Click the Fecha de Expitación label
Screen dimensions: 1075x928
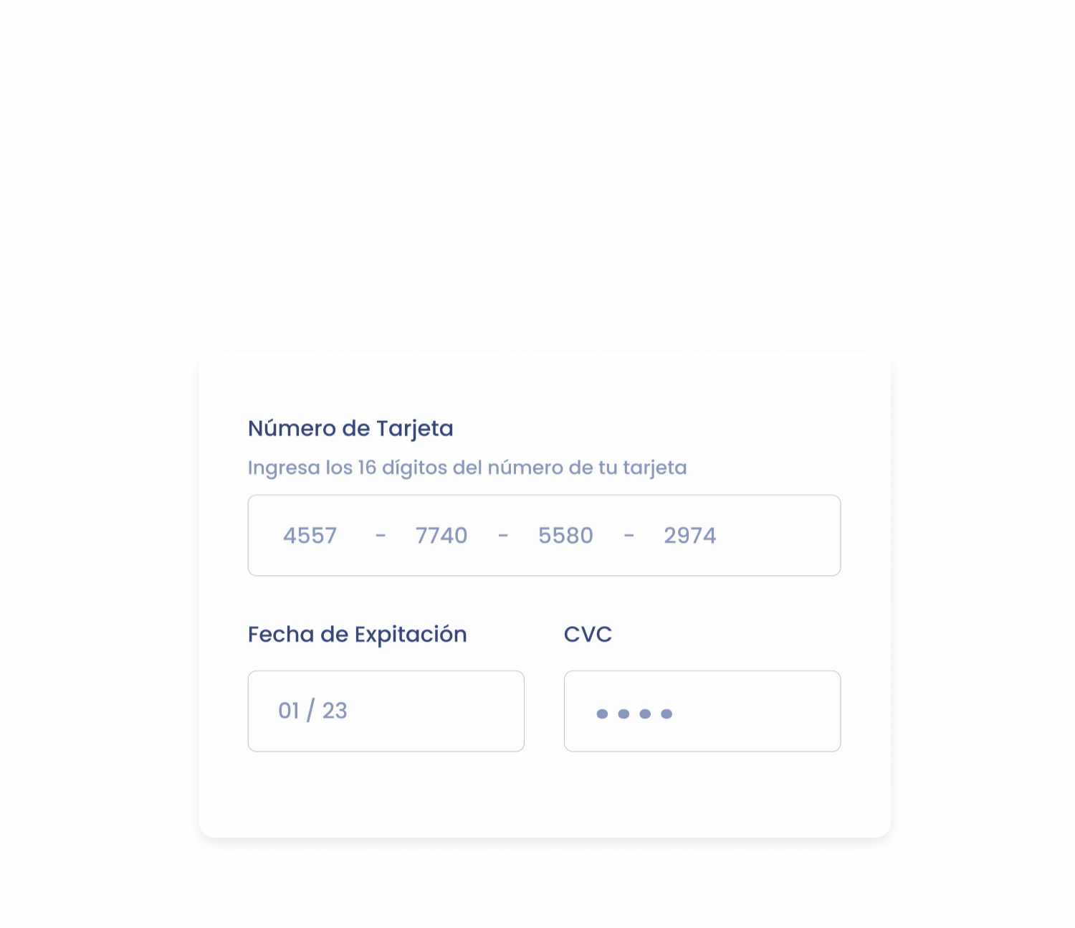[x=358, y=635]
